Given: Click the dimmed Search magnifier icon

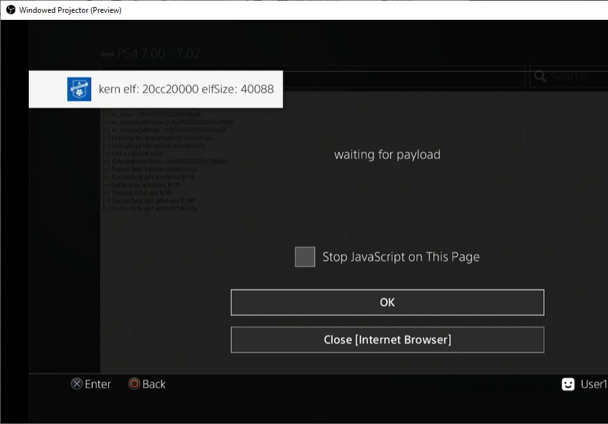Looking at the screenshot, I should tap(540, 76).
